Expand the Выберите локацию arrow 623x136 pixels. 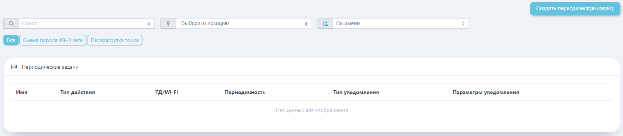coord(305,24)
